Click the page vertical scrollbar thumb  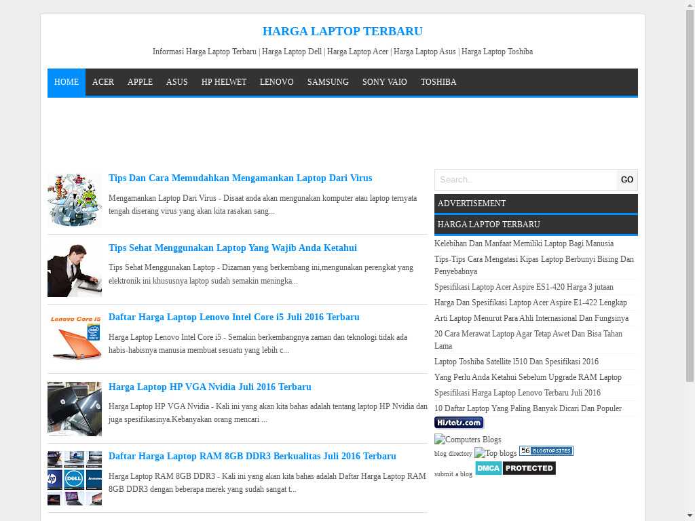[690, 195]
